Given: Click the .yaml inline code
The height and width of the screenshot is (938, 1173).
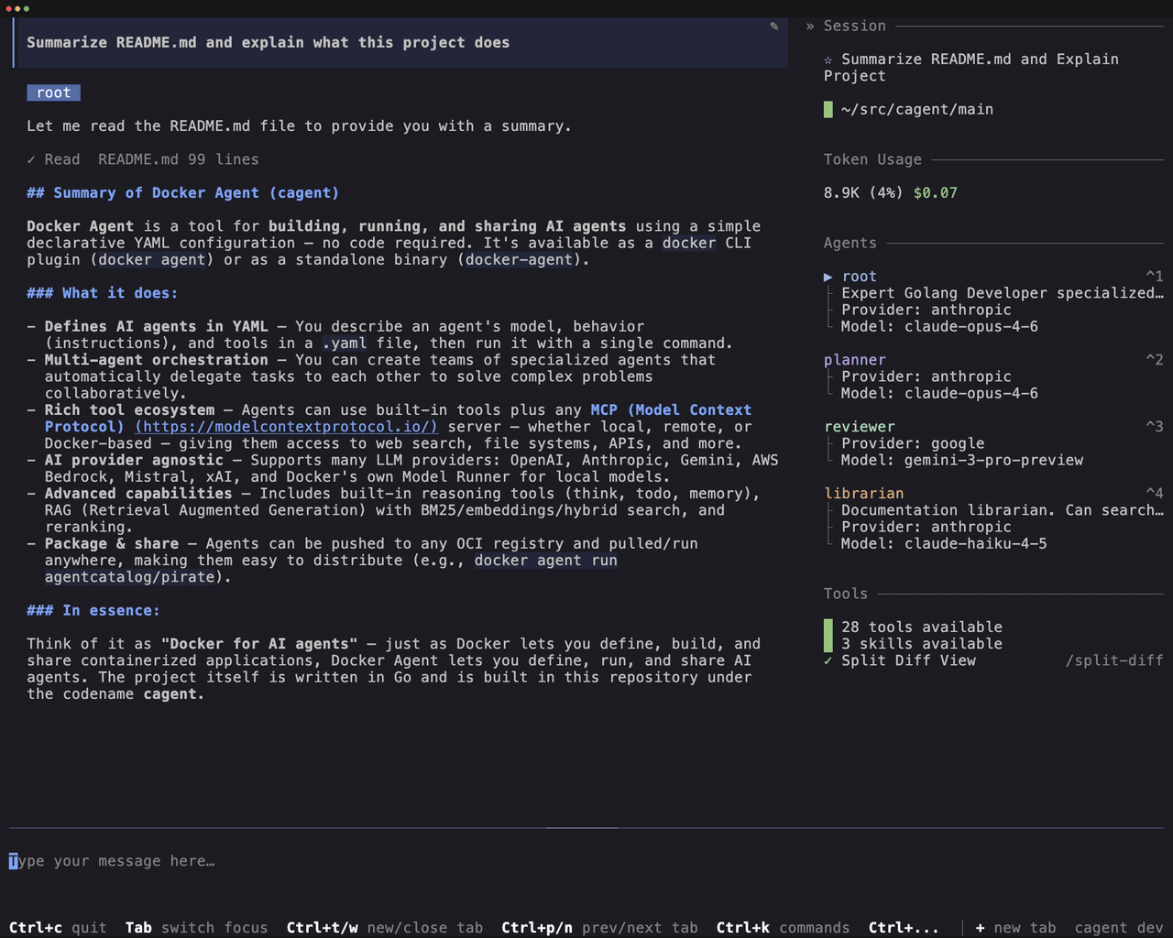Looking at the screenshot, I should point(345,344).
